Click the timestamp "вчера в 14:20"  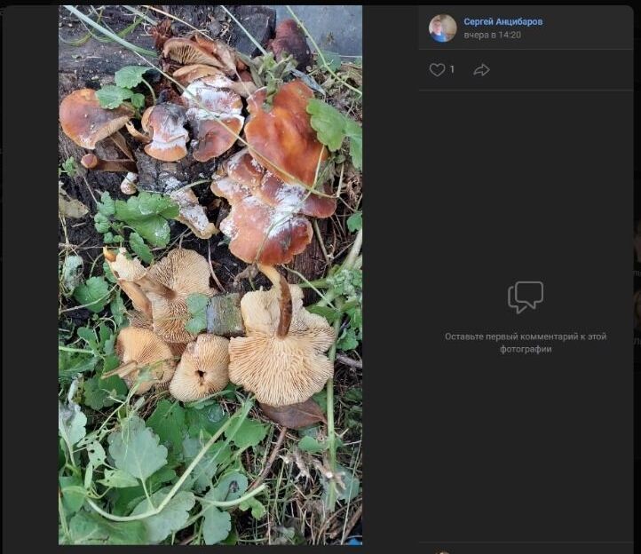click(x=492, y=36)
